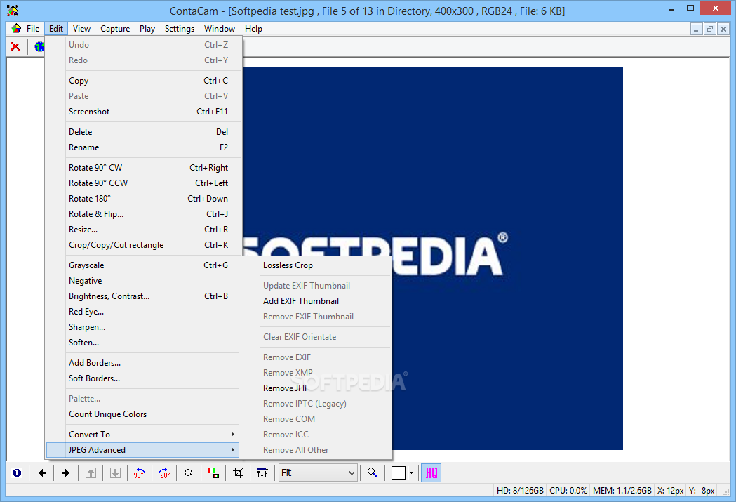Screen dimensions: 736x502
Task: Go to previous image with left arrow
Action: (42, 473)
